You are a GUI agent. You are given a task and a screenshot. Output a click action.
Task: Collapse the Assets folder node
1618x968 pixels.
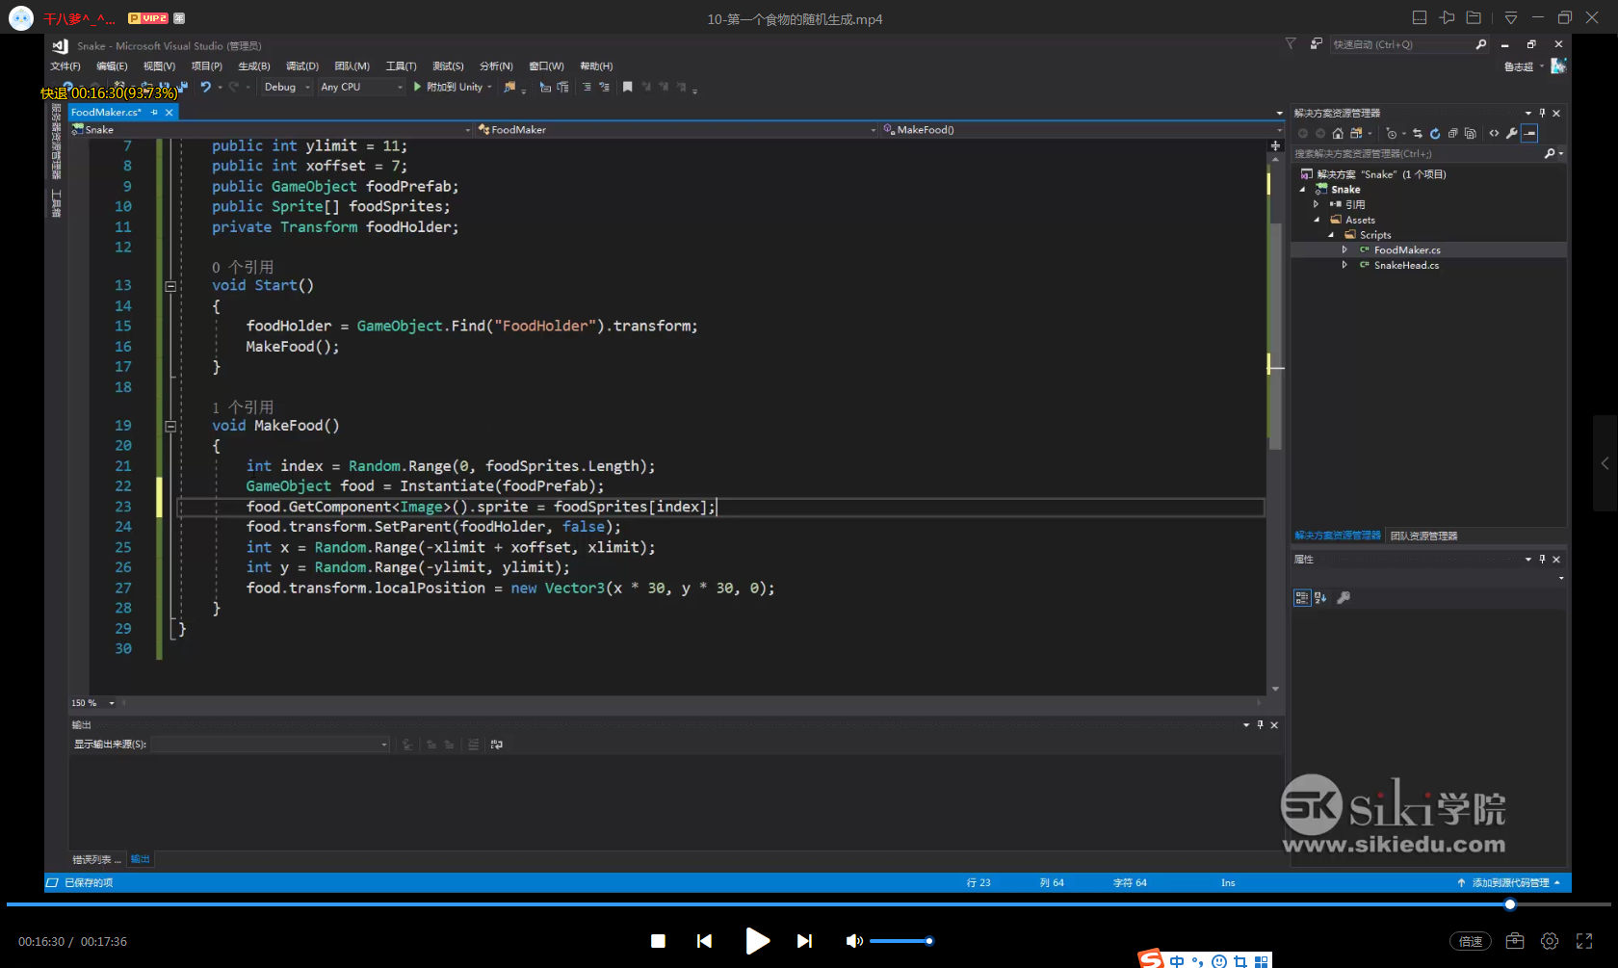point(1317,221)
